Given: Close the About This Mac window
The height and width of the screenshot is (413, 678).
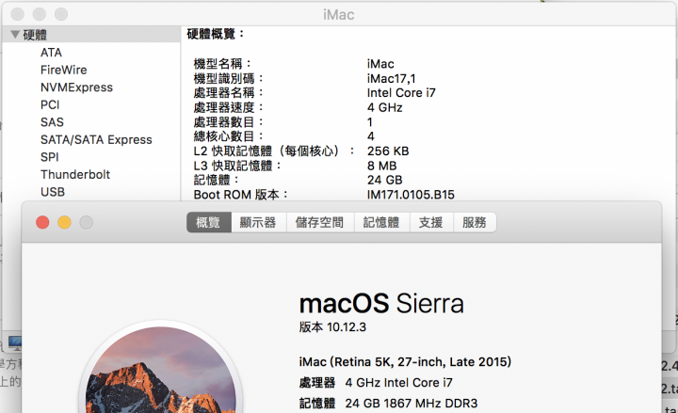Looking at the screenshot, I should (42, 222).
